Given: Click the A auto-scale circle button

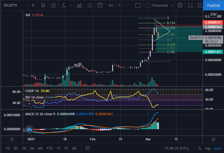Looking at the screenshot, I should pos(213,139).
